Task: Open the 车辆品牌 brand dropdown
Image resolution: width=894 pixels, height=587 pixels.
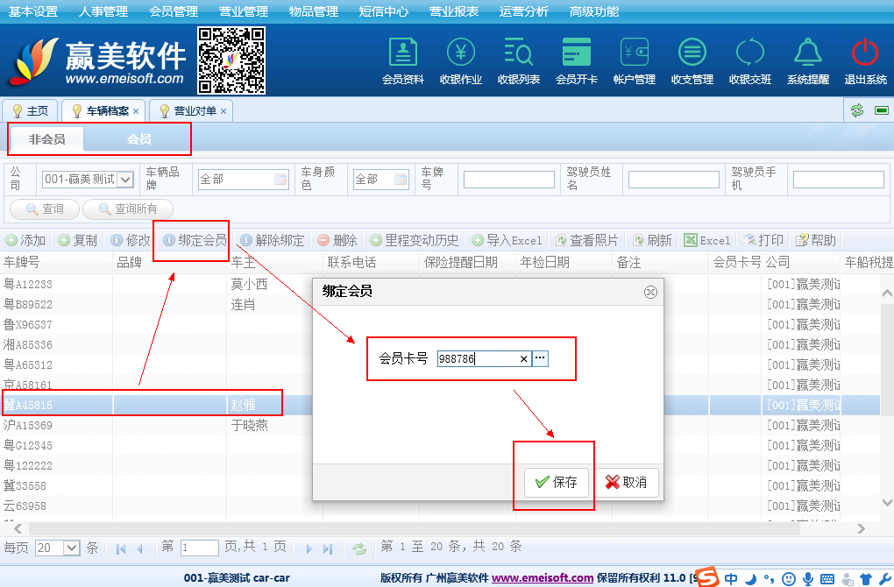Action: [x=280, y=180]
